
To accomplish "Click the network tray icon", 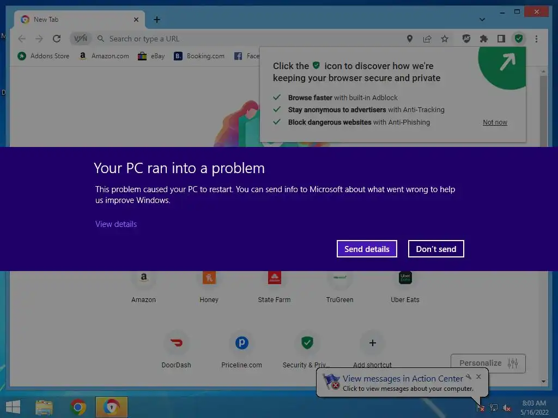I will click(494, 408).
